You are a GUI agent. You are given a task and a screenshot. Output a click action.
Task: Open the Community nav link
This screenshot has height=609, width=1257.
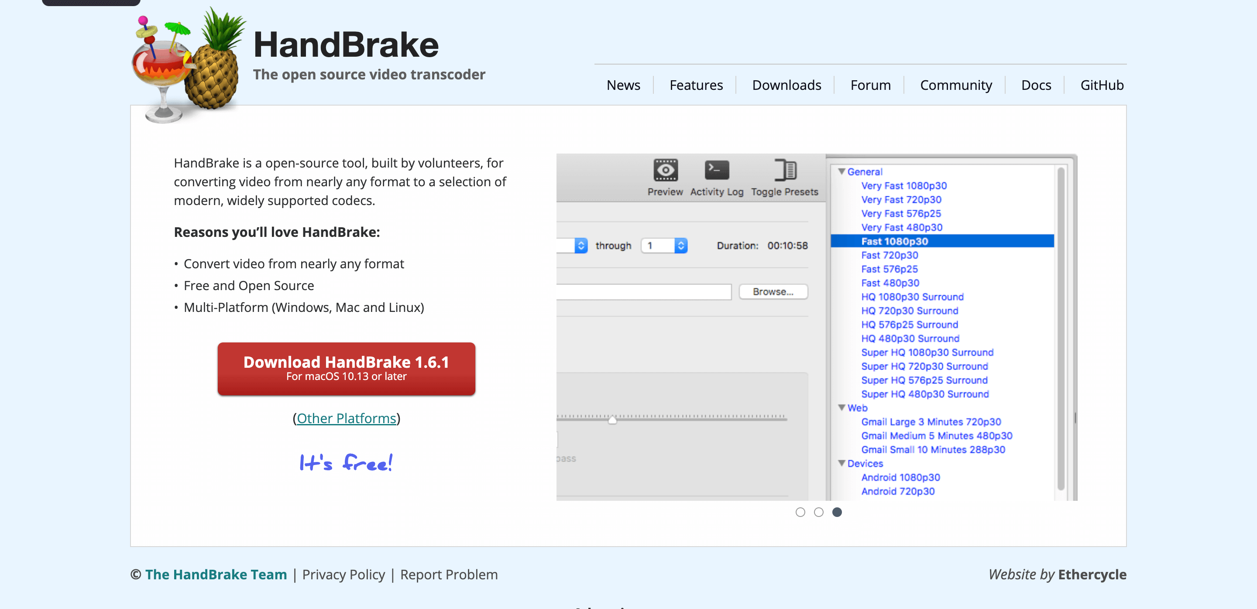955,85
